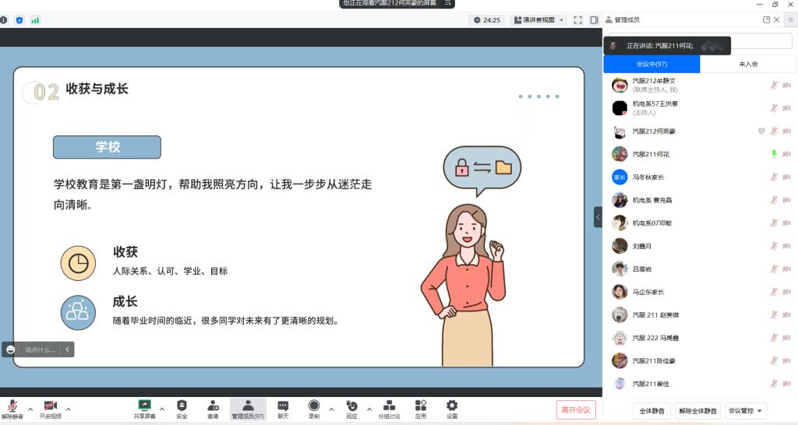Switch to the 未入会 tab

click(x=748, y=64)
